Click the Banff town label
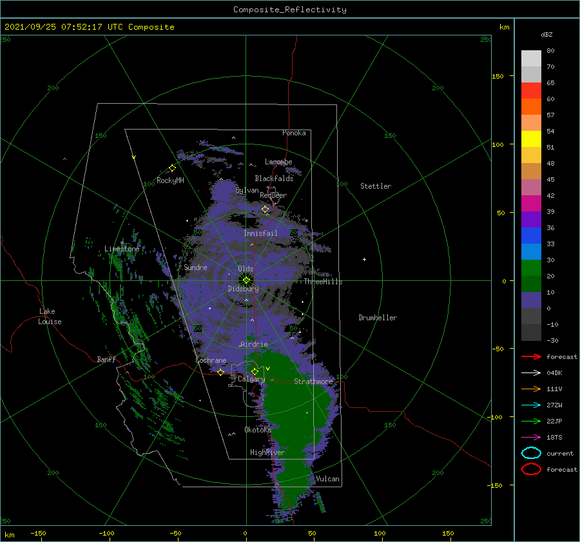The height and width of the screenshot is (542, 580). pyautogui.click(x=106, y=359)
